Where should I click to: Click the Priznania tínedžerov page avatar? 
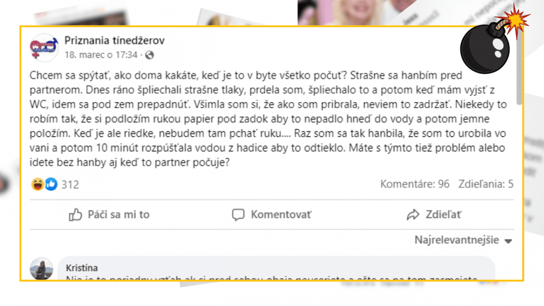[x=44, y=48]
